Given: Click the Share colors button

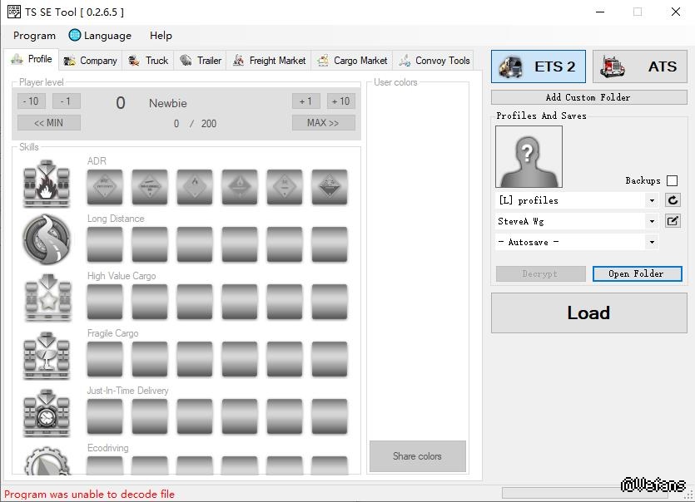Looking at the screenshot, I should point(418,456).
